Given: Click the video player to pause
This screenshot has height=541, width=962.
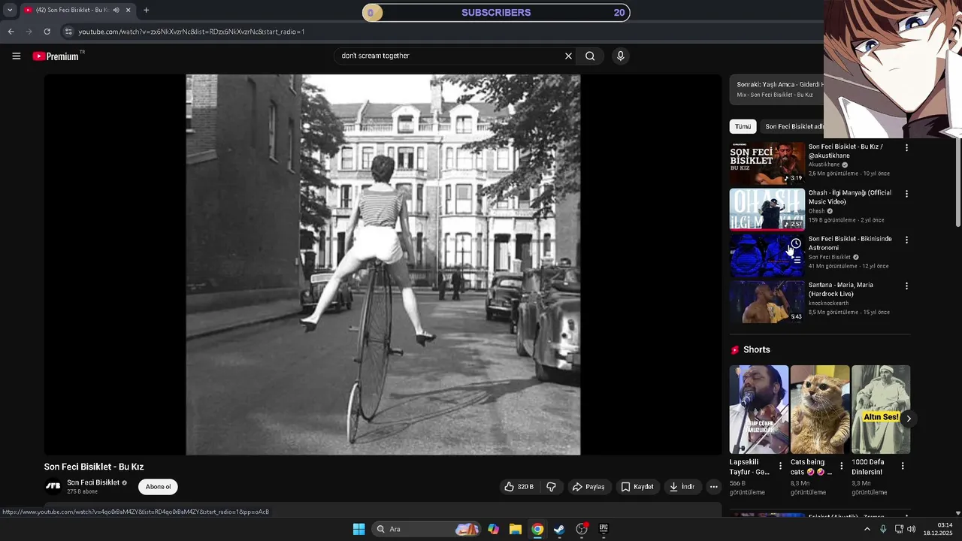Looking at the screenshot, I should [383, 264].
